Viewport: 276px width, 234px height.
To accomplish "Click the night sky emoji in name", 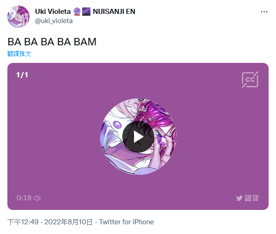I will click(x=86, y=12).
